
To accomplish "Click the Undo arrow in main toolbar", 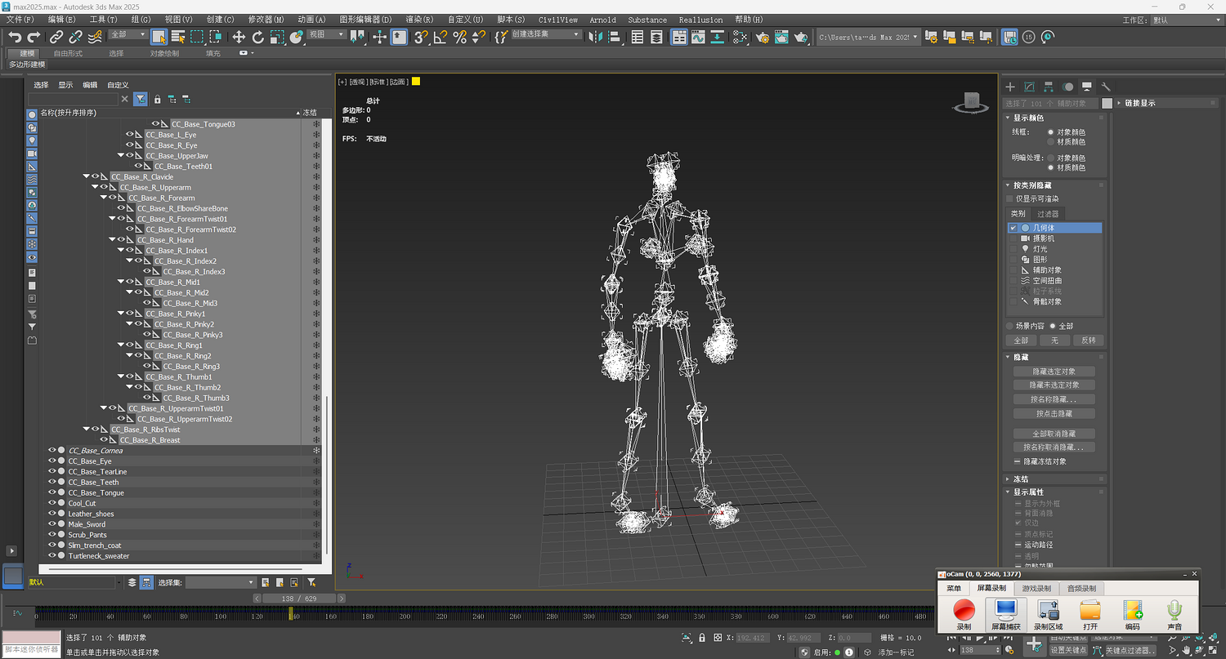I will [15, 37].
